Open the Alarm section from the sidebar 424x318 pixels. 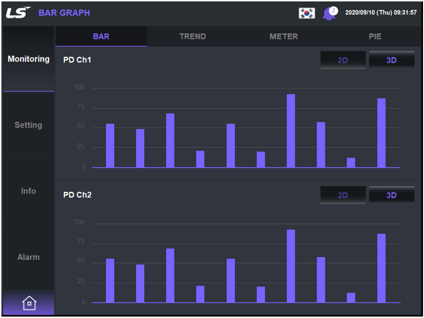coord(28,257)
